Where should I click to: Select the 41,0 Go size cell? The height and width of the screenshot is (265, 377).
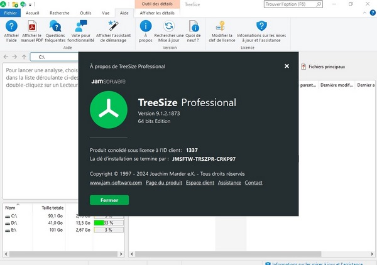click(55, 223)
